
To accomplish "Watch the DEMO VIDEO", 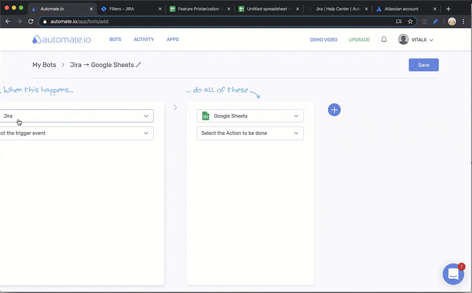I will [324, 40].
